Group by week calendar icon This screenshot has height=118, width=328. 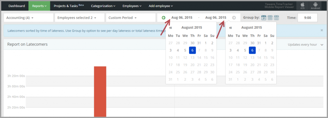pos(270,18)
